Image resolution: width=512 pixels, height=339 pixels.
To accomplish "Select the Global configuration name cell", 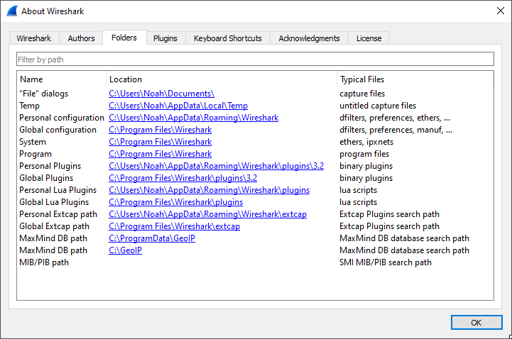I will click(58, 130).
